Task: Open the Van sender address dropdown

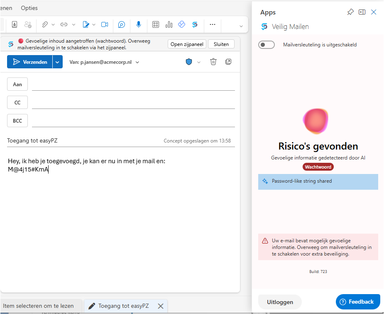Action: [137, 62]
